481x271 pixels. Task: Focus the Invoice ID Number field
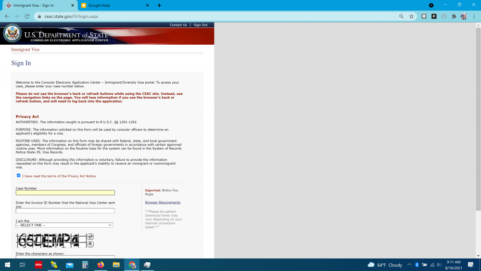coord(65,210)
